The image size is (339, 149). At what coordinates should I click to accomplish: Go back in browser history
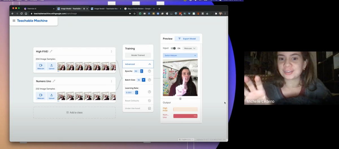(12, 13)
